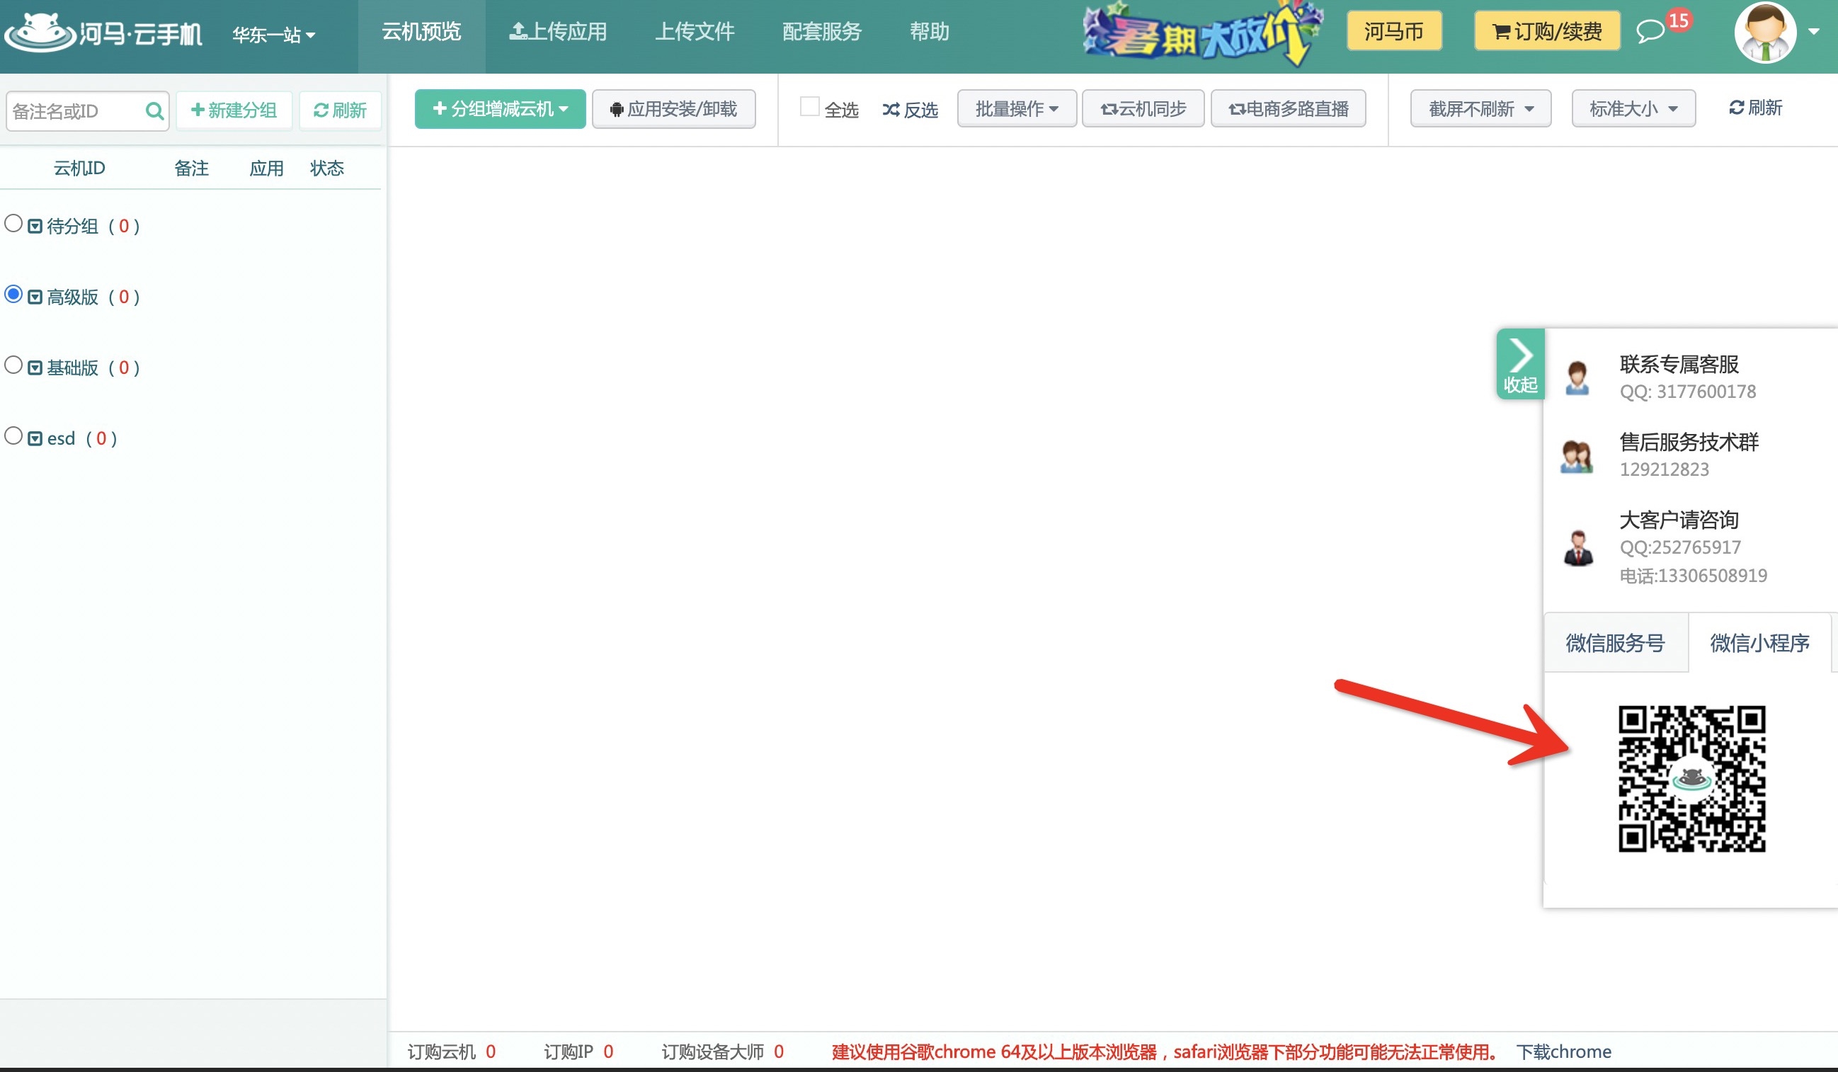1838x1072 pixels.
Task: Open the 上传应用 upload app function
Action: (x=558, y=32)
